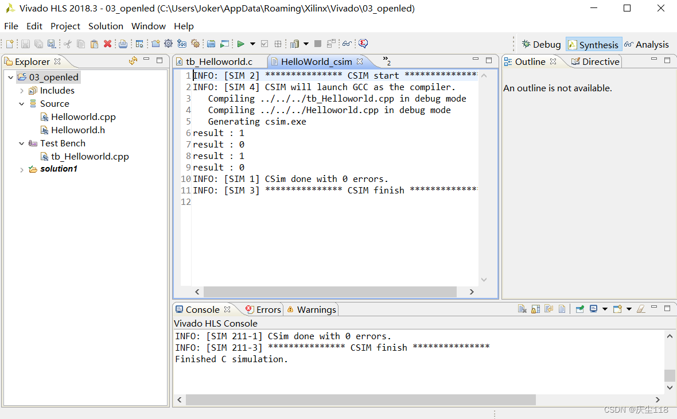Toggle console Word Wrap icon
The width and height of the screenshot is (677, 419).
click(548, 309)
